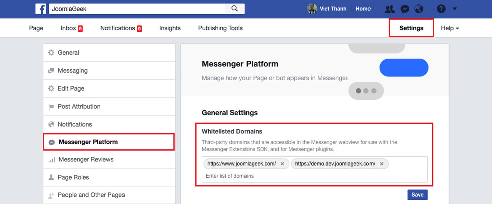This screenshot has width=492, height=204.
Task: Click the https://demo.dev.joomlageek.com/ tag text
Action: tap(335, 164)
